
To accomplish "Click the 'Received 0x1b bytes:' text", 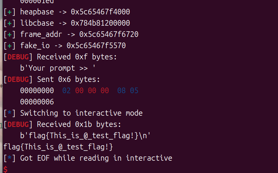I will point(79,124).
